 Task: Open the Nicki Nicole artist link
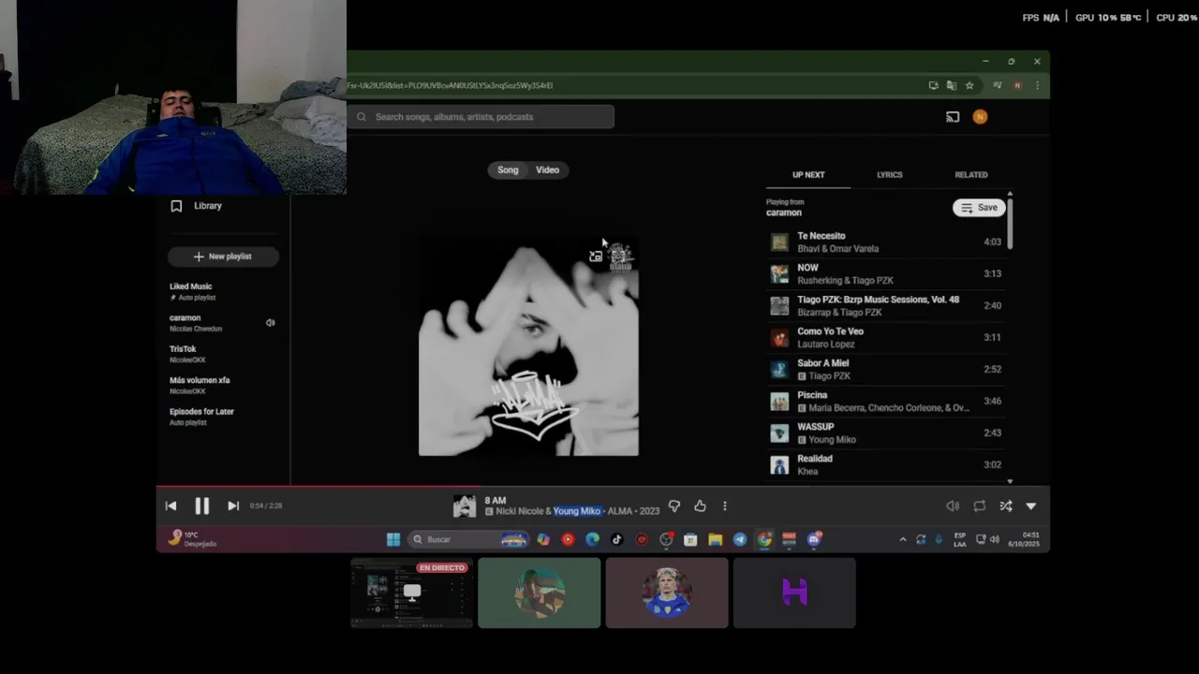(519, 512)
